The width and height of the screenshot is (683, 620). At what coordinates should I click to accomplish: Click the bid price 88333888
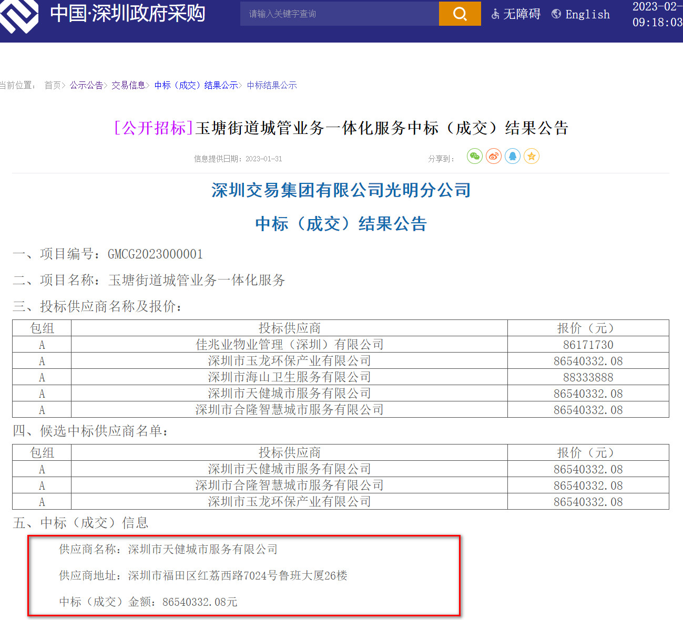click(588, 377)
